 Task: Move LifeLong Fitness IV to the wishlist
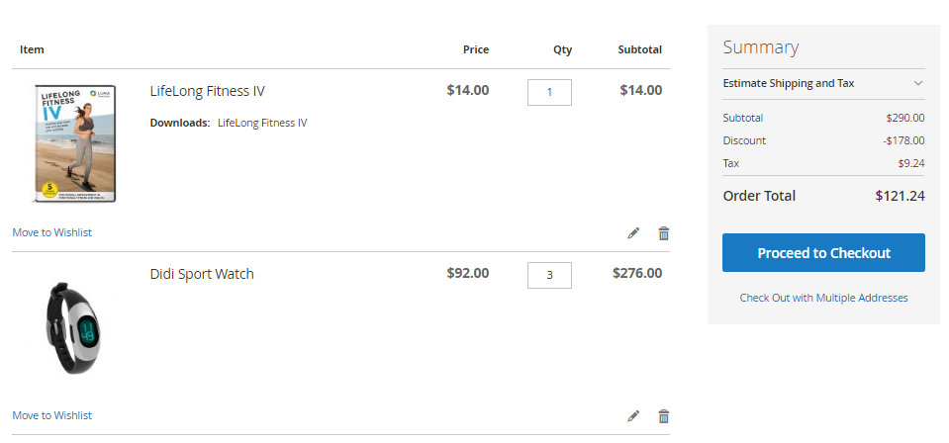51,232
